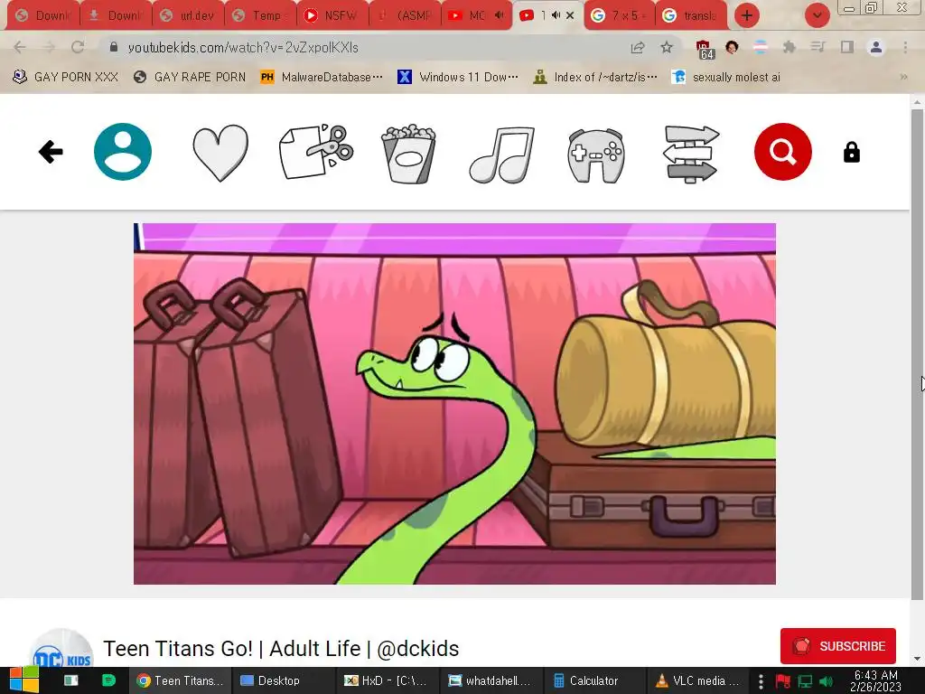925x694 pixels.
Task: Open the Chrome three-dot menu
Action: tap(905, 47)
